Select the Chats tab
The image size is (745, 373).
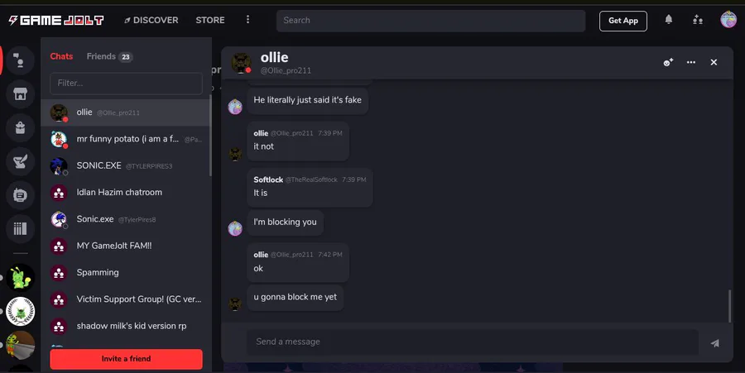61,56
